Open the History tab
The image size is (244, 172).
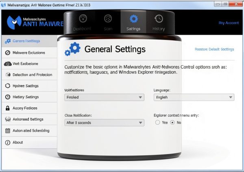159,22
